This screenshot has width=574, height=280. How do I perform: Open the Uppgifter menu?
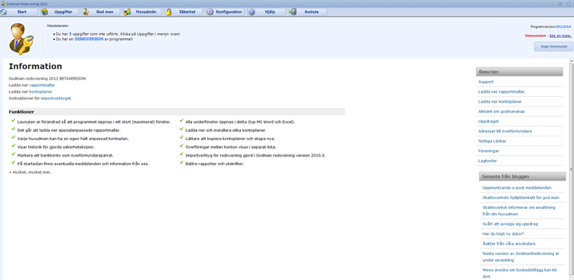click(x=60, y=11)
